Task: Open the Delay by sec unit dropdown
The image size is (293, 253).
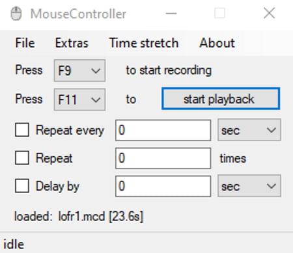Action: (249, 186)
